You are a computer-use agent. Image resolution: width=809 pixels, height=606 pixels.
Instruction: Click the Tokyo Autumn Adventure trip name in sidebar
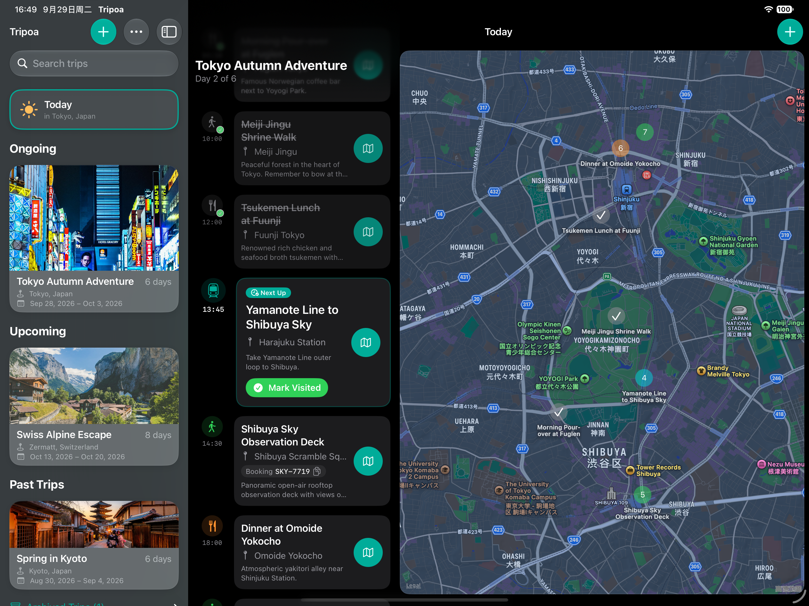75,281
